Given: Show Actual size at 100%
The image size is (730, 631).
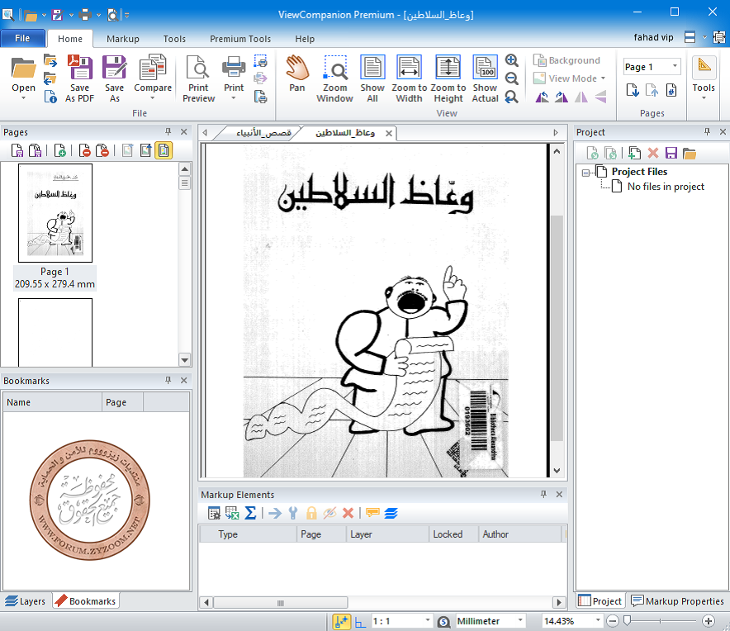Looking at the screenshot, I should (485, 78).
